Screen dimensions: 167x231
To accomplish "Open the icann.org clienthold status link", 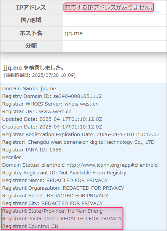I will 112,165.
